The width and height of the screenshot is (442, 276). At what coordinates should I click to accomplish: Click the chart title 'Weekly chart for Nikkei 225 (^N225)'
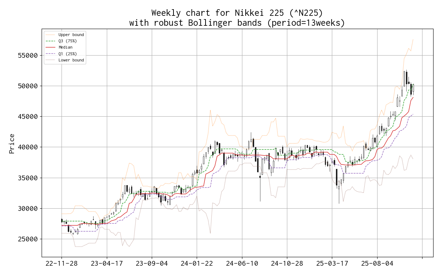(237, 13)
